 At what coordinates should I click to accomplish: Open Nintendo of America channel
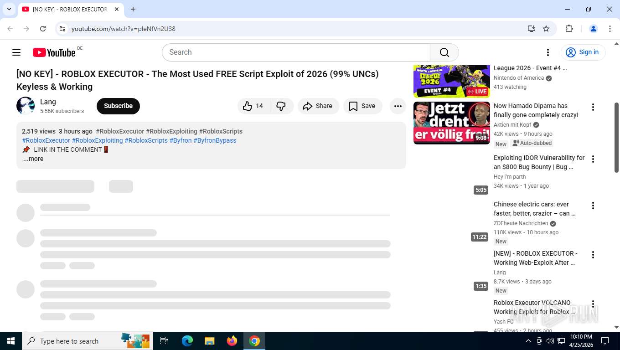coord(519,78)
